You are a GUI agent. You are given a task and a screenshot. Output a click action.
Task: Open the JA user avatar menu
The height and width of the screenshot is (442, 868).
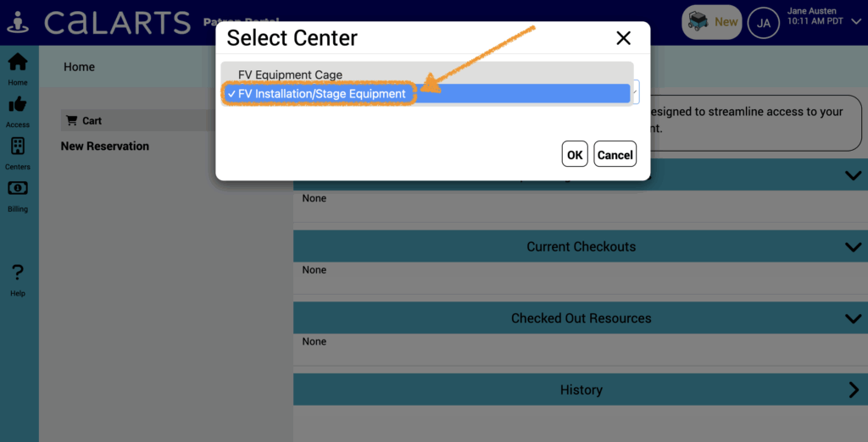coord(763,23)
